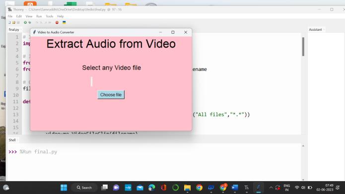Select the Assistant panel tab
Image resolution: width=345 pixels, height=194 pixels.
pyautogui.click(x=315, y=29)
